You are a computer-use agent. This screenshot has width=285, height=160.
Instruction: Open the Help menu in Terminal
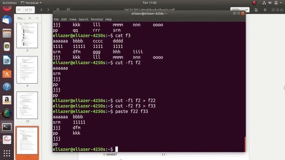click(109, 20)
